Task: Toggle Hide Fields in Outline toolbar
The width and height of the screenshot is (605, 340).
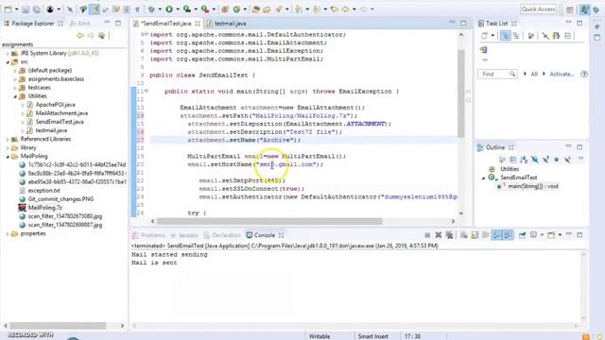Action: click(x=535, y=160)
